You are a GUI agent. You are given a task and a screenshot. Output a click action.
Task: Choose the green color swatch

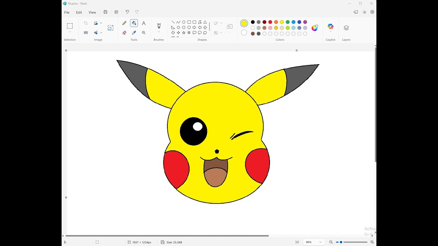coord(288,22)
